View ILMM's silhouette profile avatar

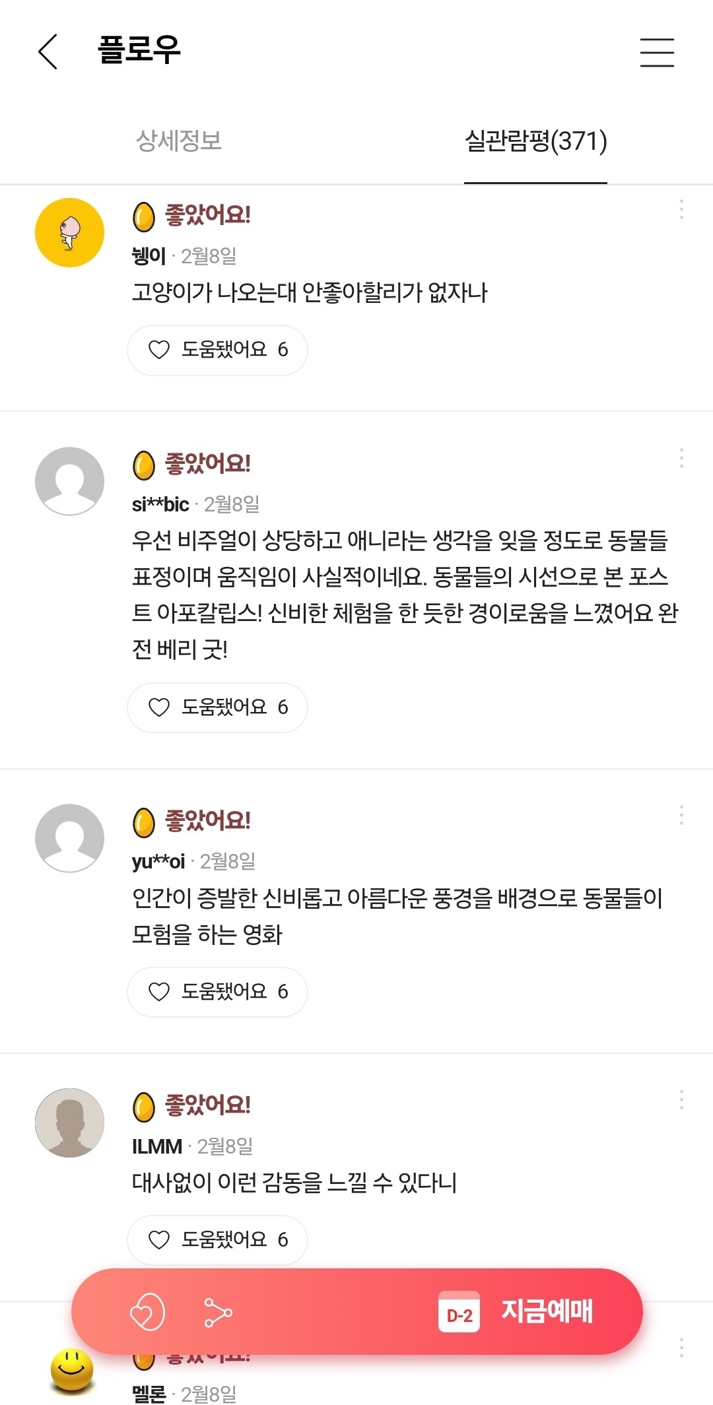click(69, 1123)
